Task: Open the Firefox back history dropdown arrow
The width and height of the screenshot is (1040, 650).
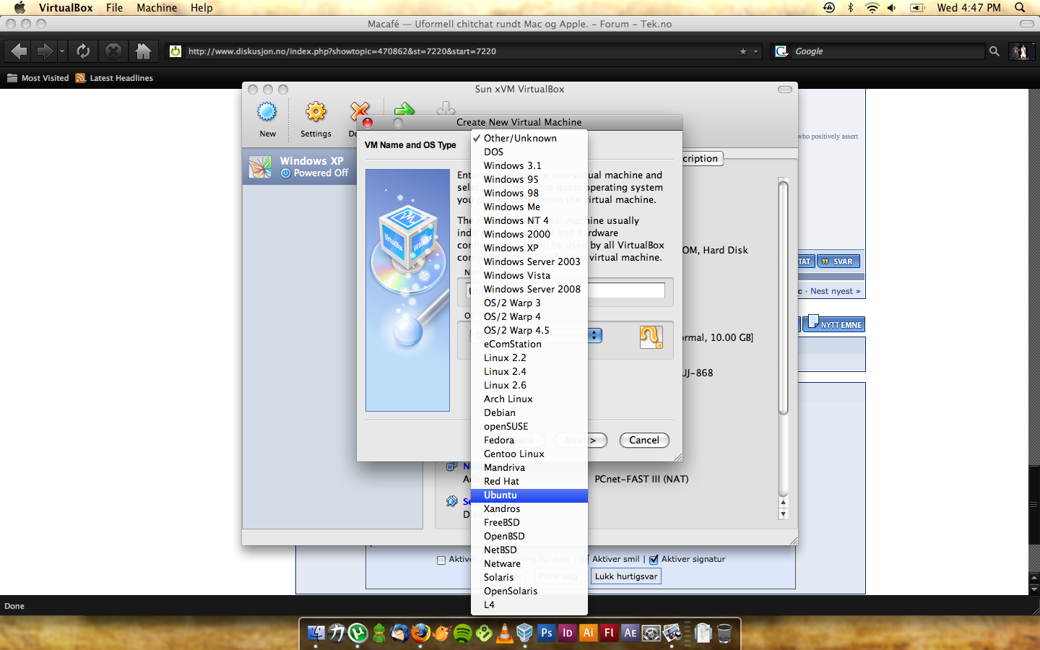Action: click(x=62, y=51)
